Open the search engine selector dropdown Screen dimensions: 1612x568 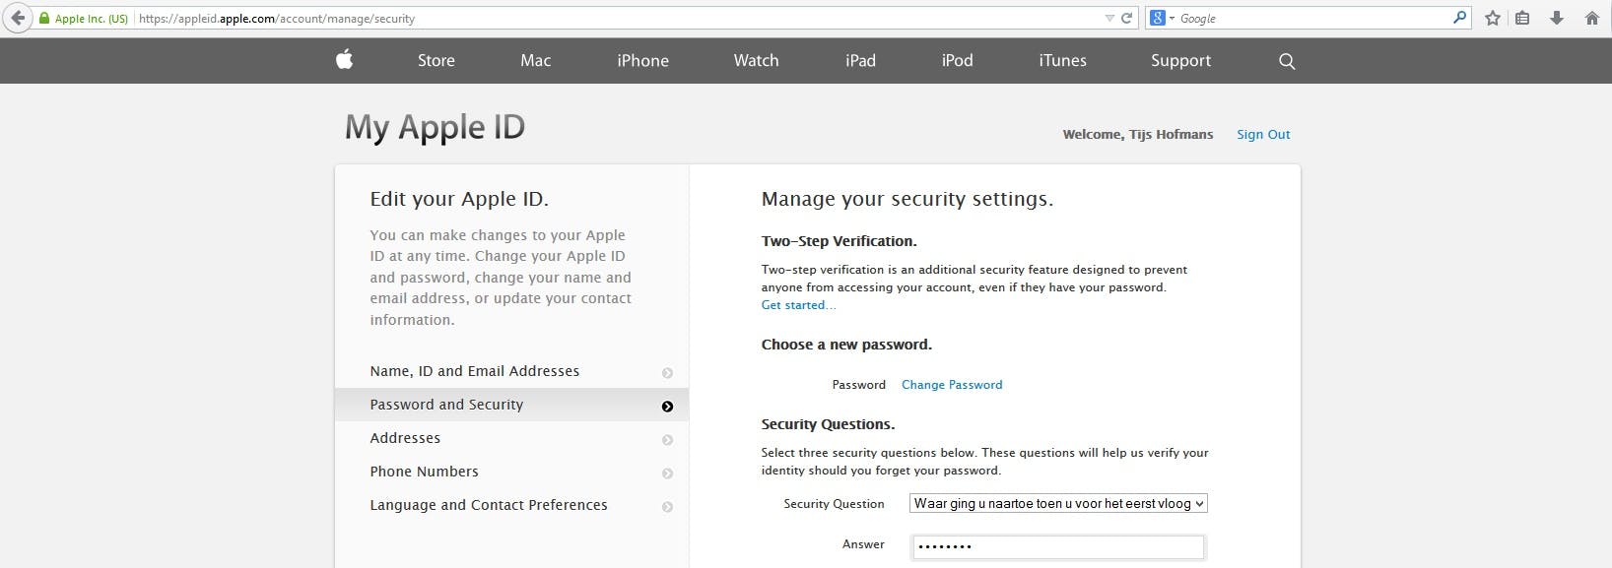point(1162,18)
